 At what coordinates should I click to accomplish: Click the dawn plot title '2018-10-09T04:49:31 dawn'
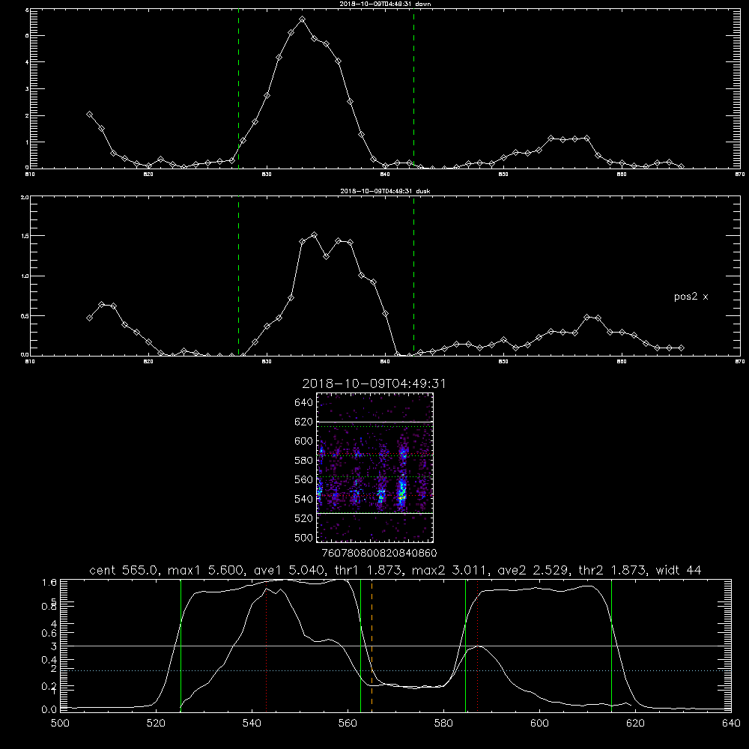pyautogui.click(x=385, y=4)
